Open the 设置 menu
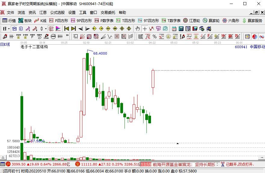The height and width of the screenshot is (173, 265). coord(72,13)
